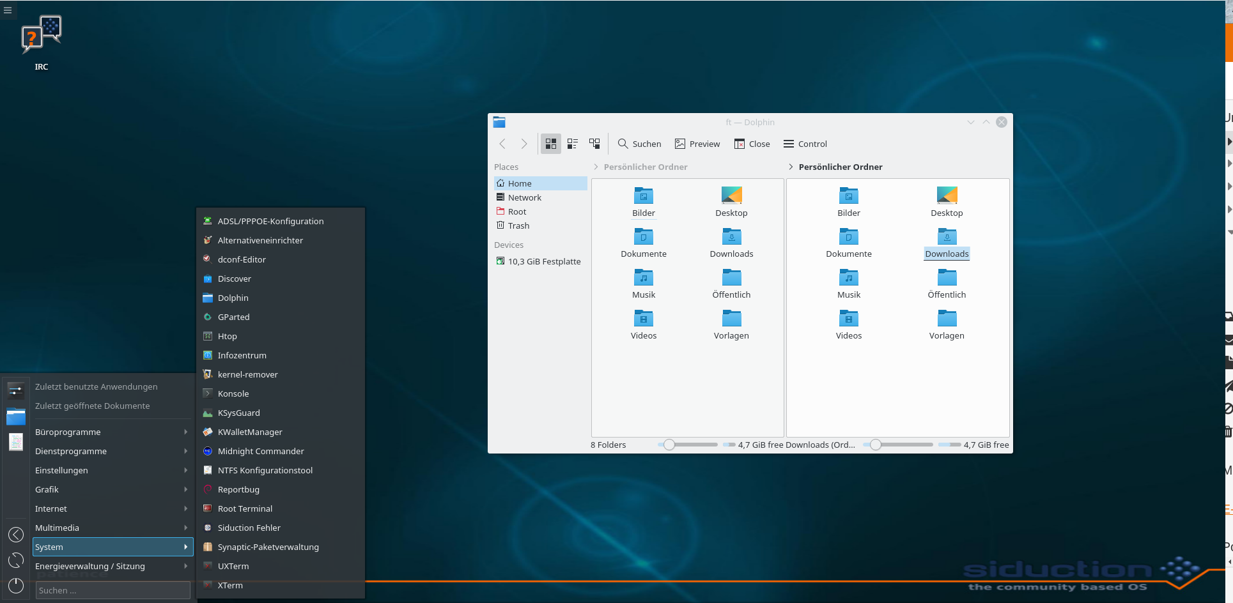Open the Control menu in Dolphin
The image size is (1233, 603).
pos(805,144)
